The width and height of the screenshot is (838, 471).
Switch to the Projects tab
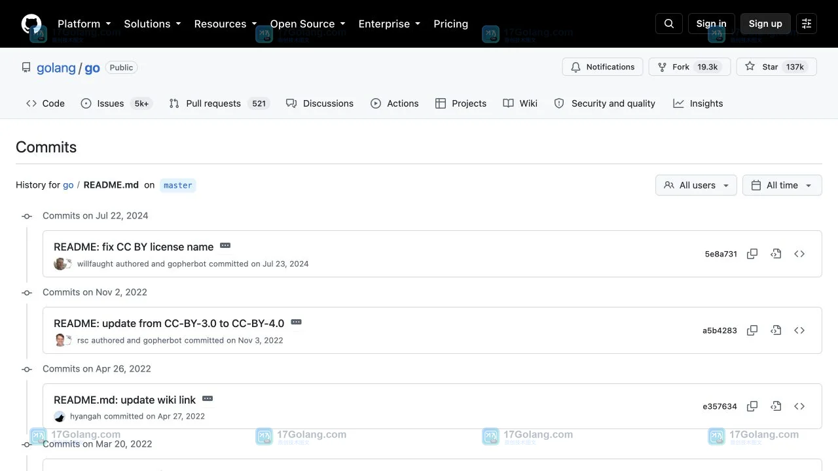(x=461, y=103)
